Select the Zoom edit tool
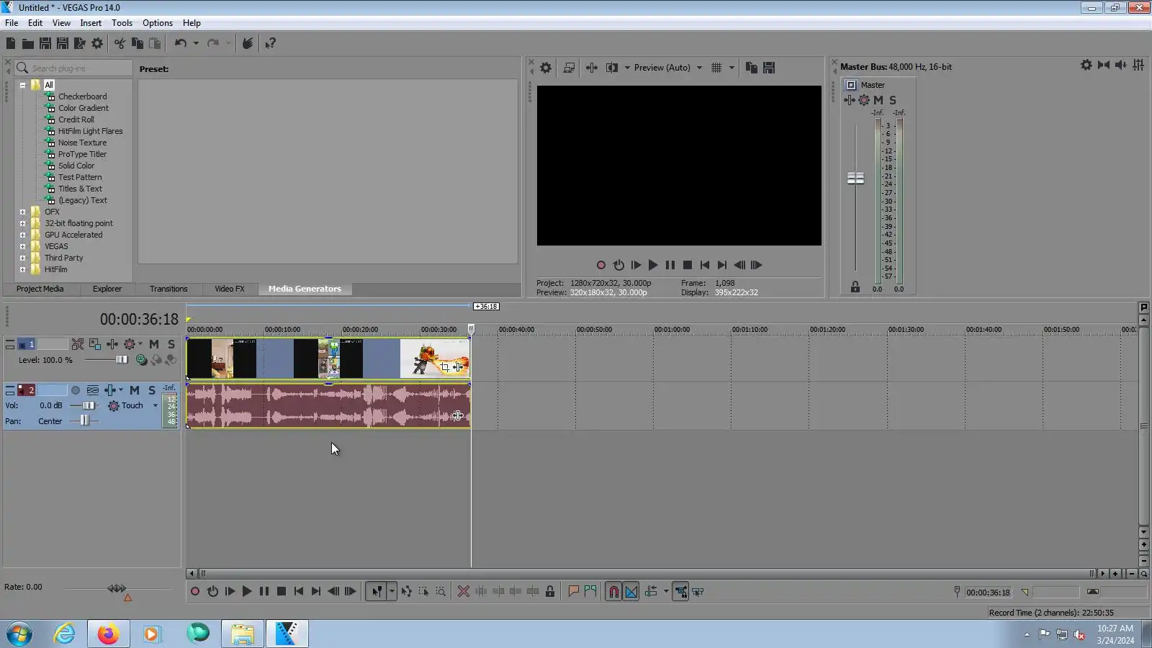The image size is (1152, 648). coord(441,592)
